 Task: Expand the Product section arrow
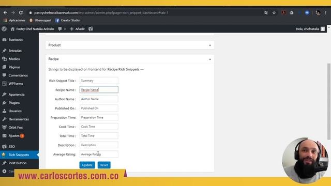(x=210, y=45)
